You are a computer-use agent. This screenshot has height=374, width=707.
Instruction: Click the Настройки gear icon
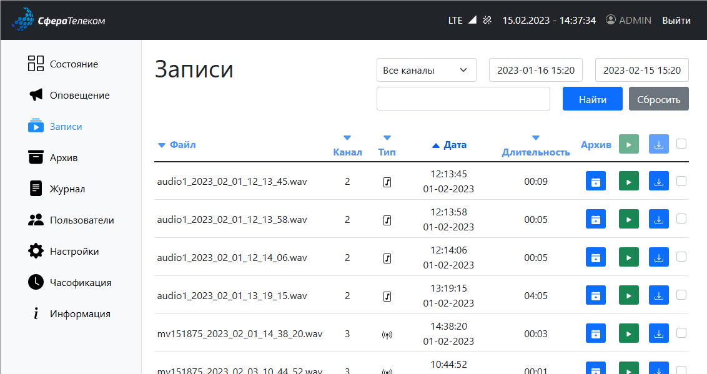(x=36, y=251)
